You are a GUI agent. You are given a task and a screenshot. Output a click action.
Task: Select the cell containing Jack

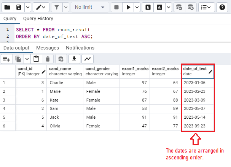pyautogui.click(x=65, y=118)
